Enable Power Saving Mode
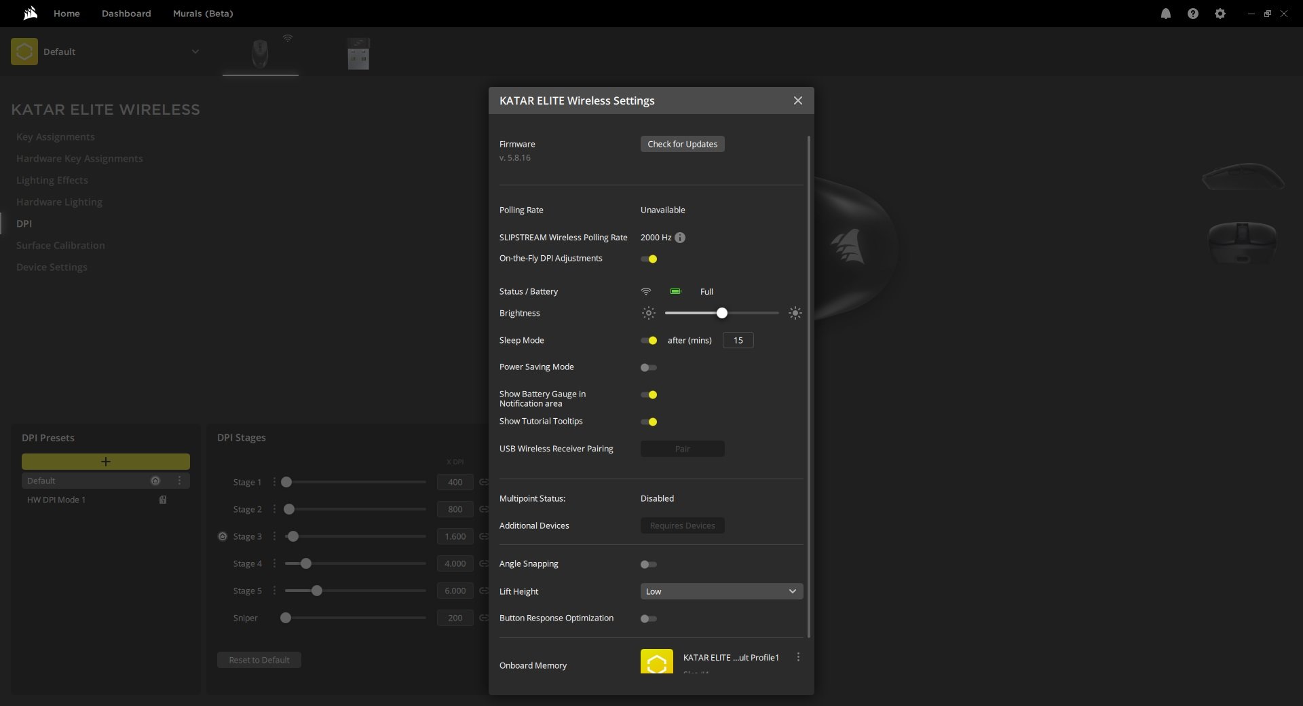Viewport: 1303px width, 706px height. pyautogui.click(x=649, y=367)
